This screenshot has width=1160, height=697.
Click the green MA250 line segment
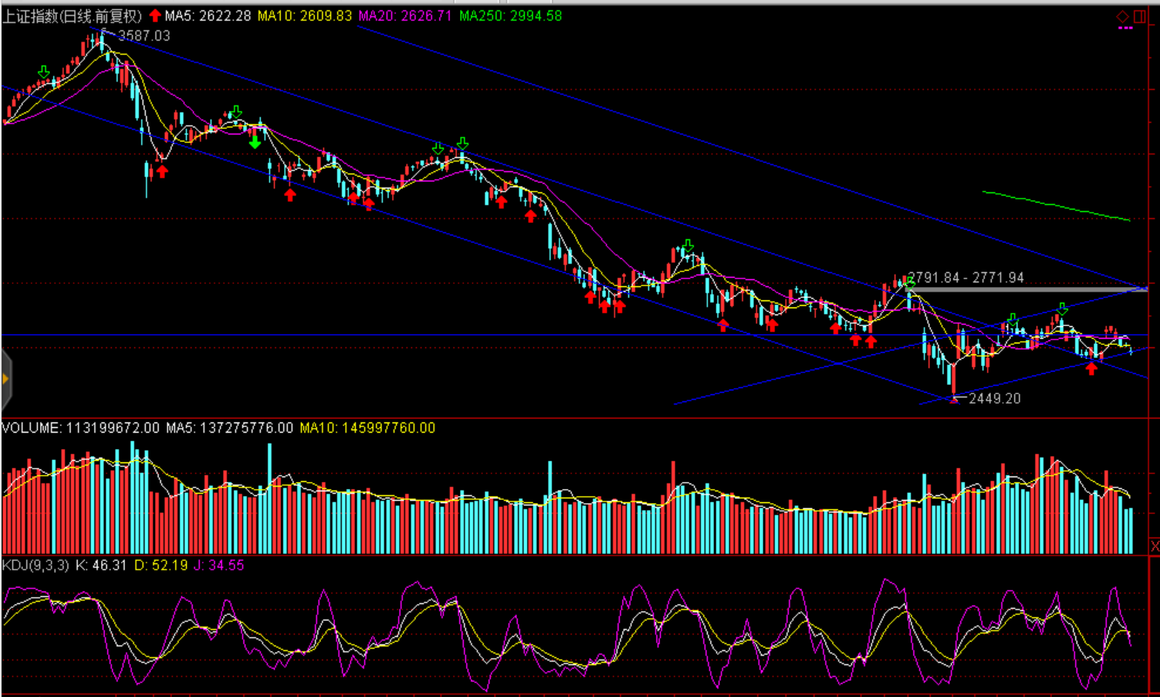click(x=1056, y=206)
